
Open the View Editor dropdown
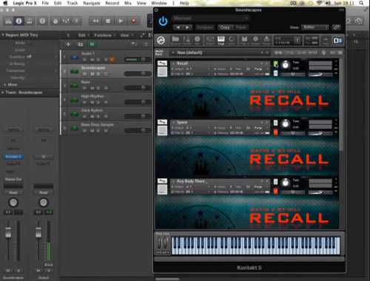tap(314, 27)
